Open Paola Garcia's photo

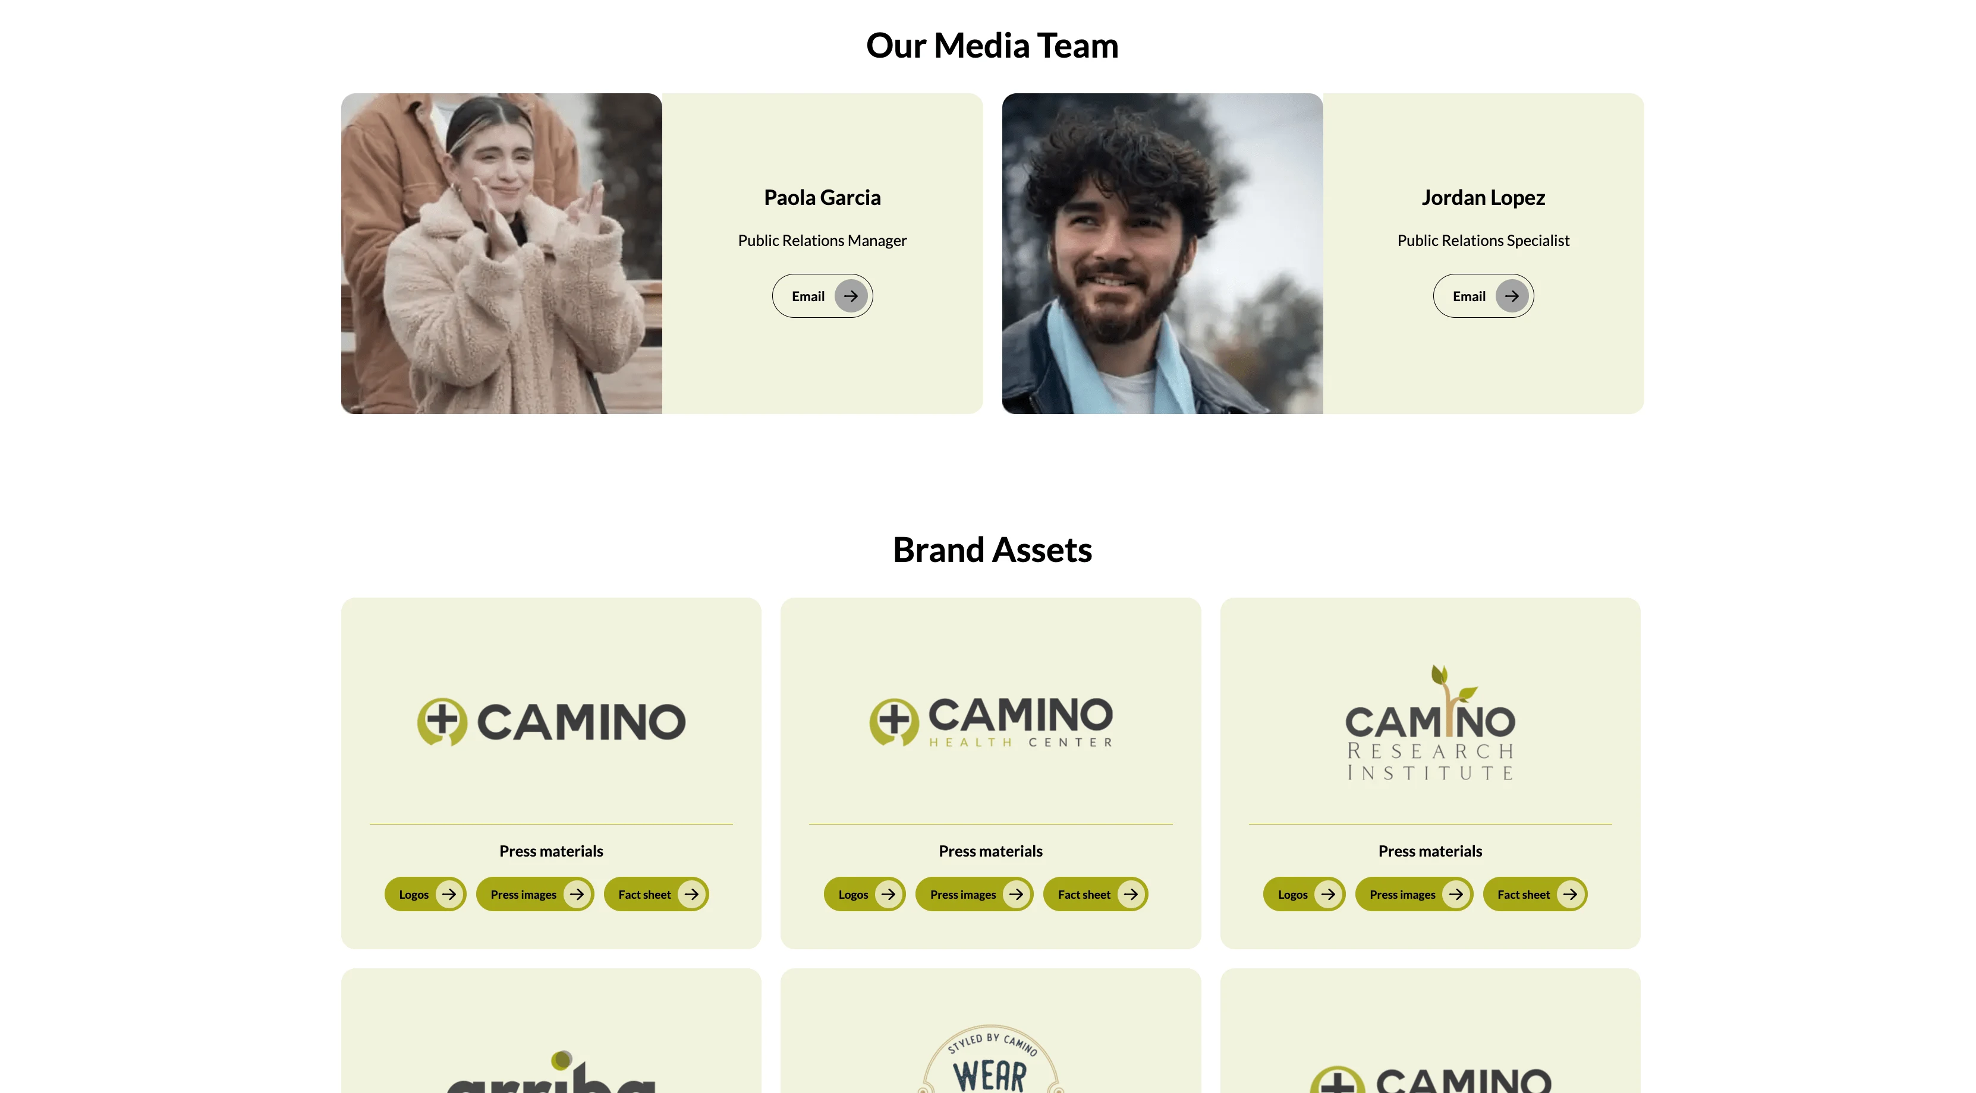pos(502,254)
